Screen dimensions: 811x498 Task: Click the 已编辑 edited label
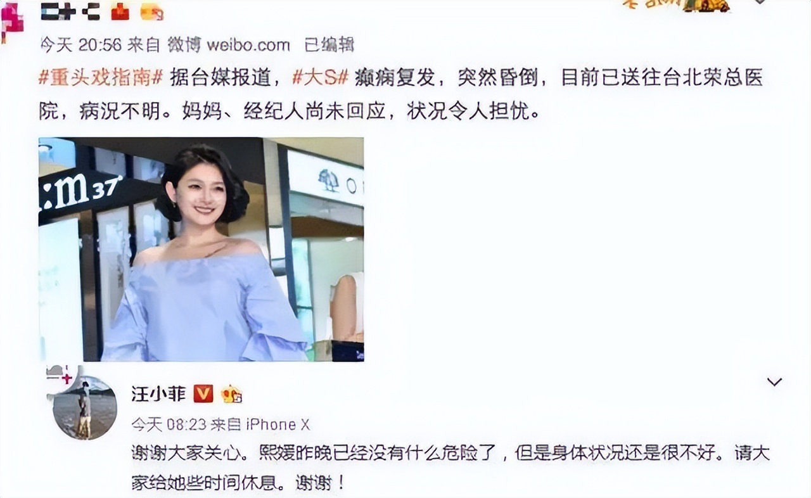click(329, 45)
